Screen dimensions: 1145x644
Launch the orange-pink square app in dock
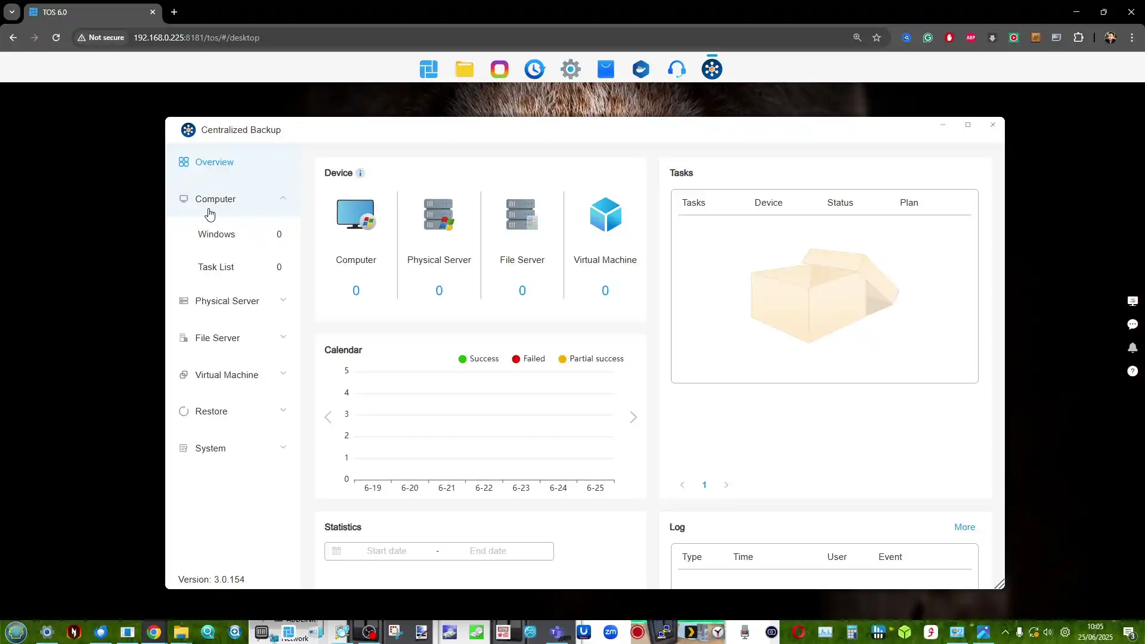pyautogui.click(x=499, y=69)
